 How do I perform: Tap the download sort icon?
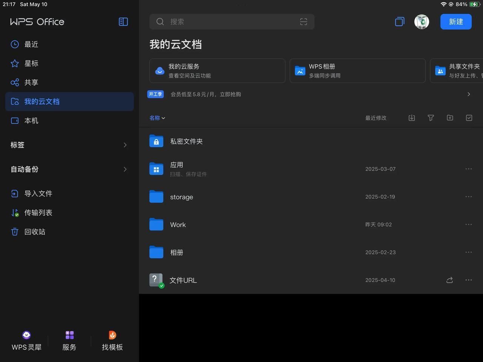pyautogui.click(x=412, y=118)
